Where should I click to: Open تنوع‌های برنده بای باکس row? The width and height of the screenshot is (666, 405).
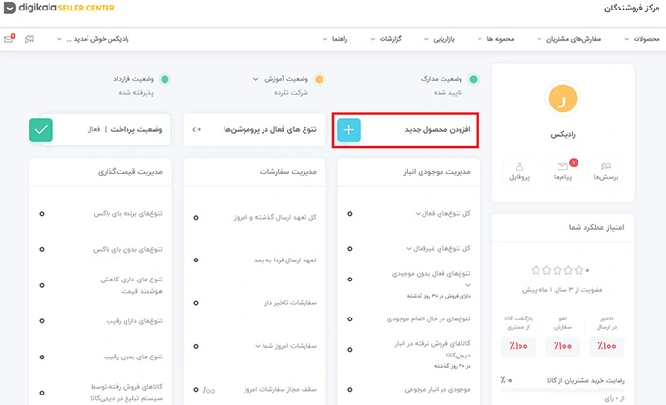(x=101, y=214)
